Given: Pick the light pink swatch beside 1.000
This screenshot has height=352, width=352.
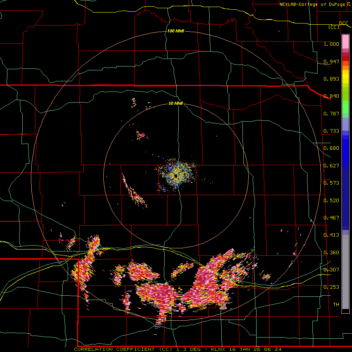Looking at the screenshot, I should click(345, 42).
